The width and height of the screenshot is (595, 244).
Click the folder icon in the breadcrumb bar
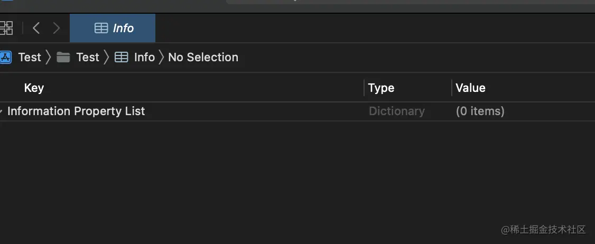point(63,57)
